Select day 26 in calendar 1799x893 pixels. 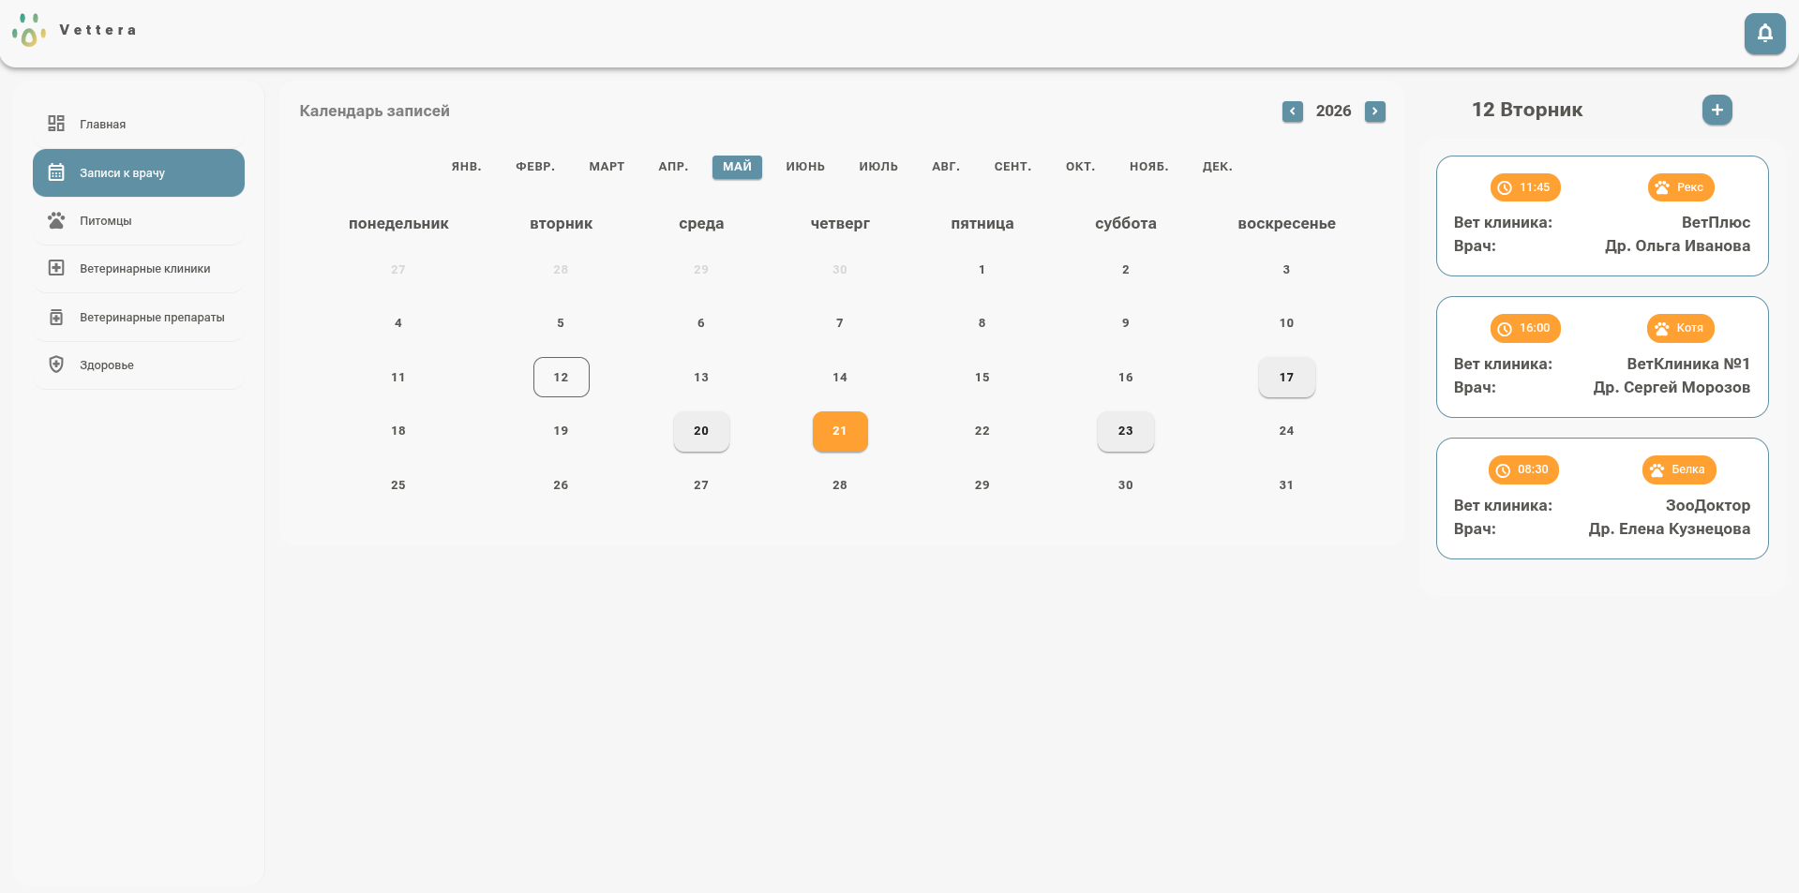(561, 485)
